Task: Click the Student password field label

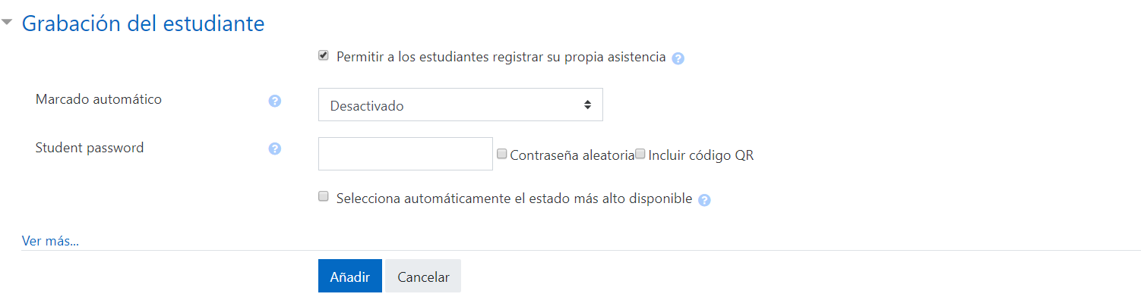Action: pos(90,148)
